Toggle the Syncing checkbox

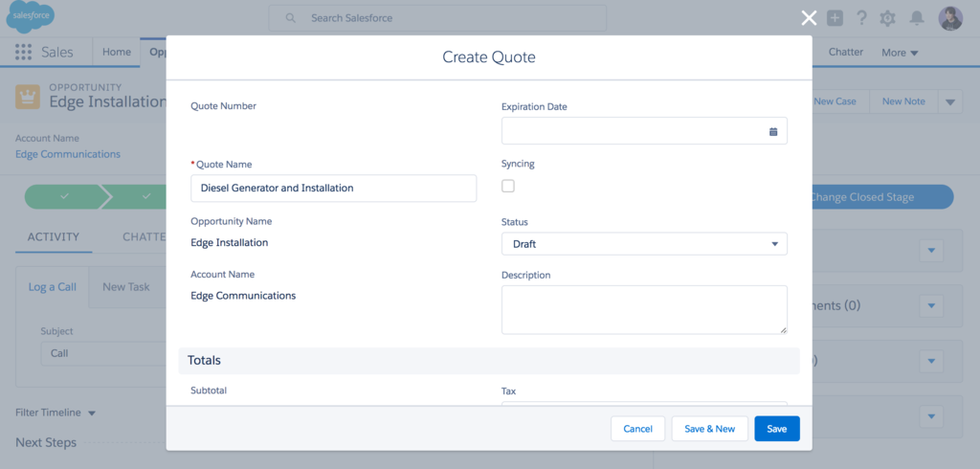pyautogui.click(x=508, y=186)
